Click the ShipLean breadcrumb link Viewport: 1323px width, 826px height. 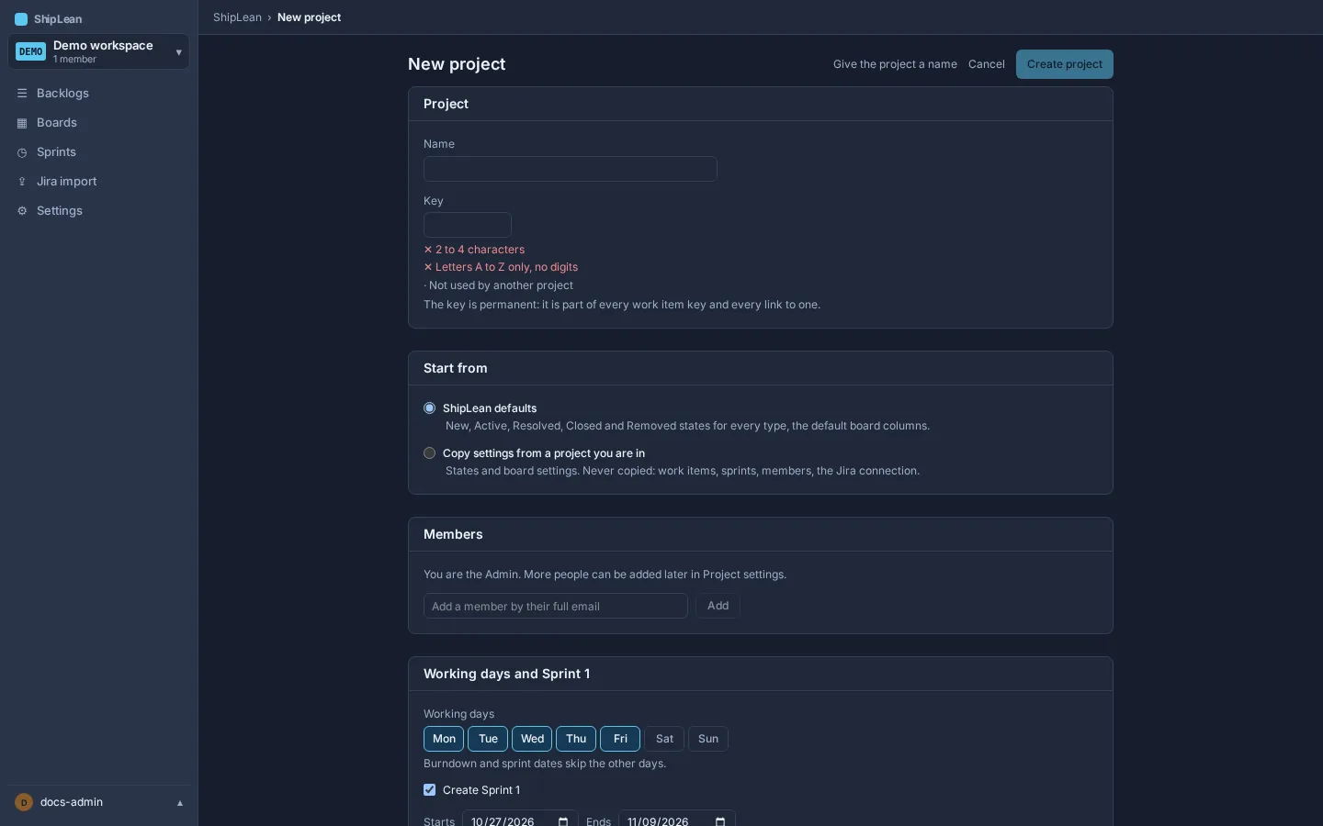237,17
